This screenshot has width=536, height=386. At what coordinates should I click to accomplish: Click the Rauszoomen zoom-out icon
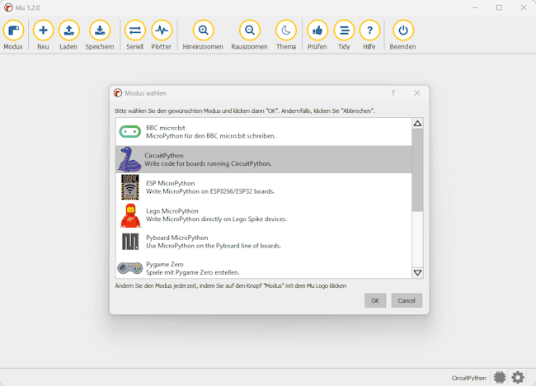click(x=249, y=31)
